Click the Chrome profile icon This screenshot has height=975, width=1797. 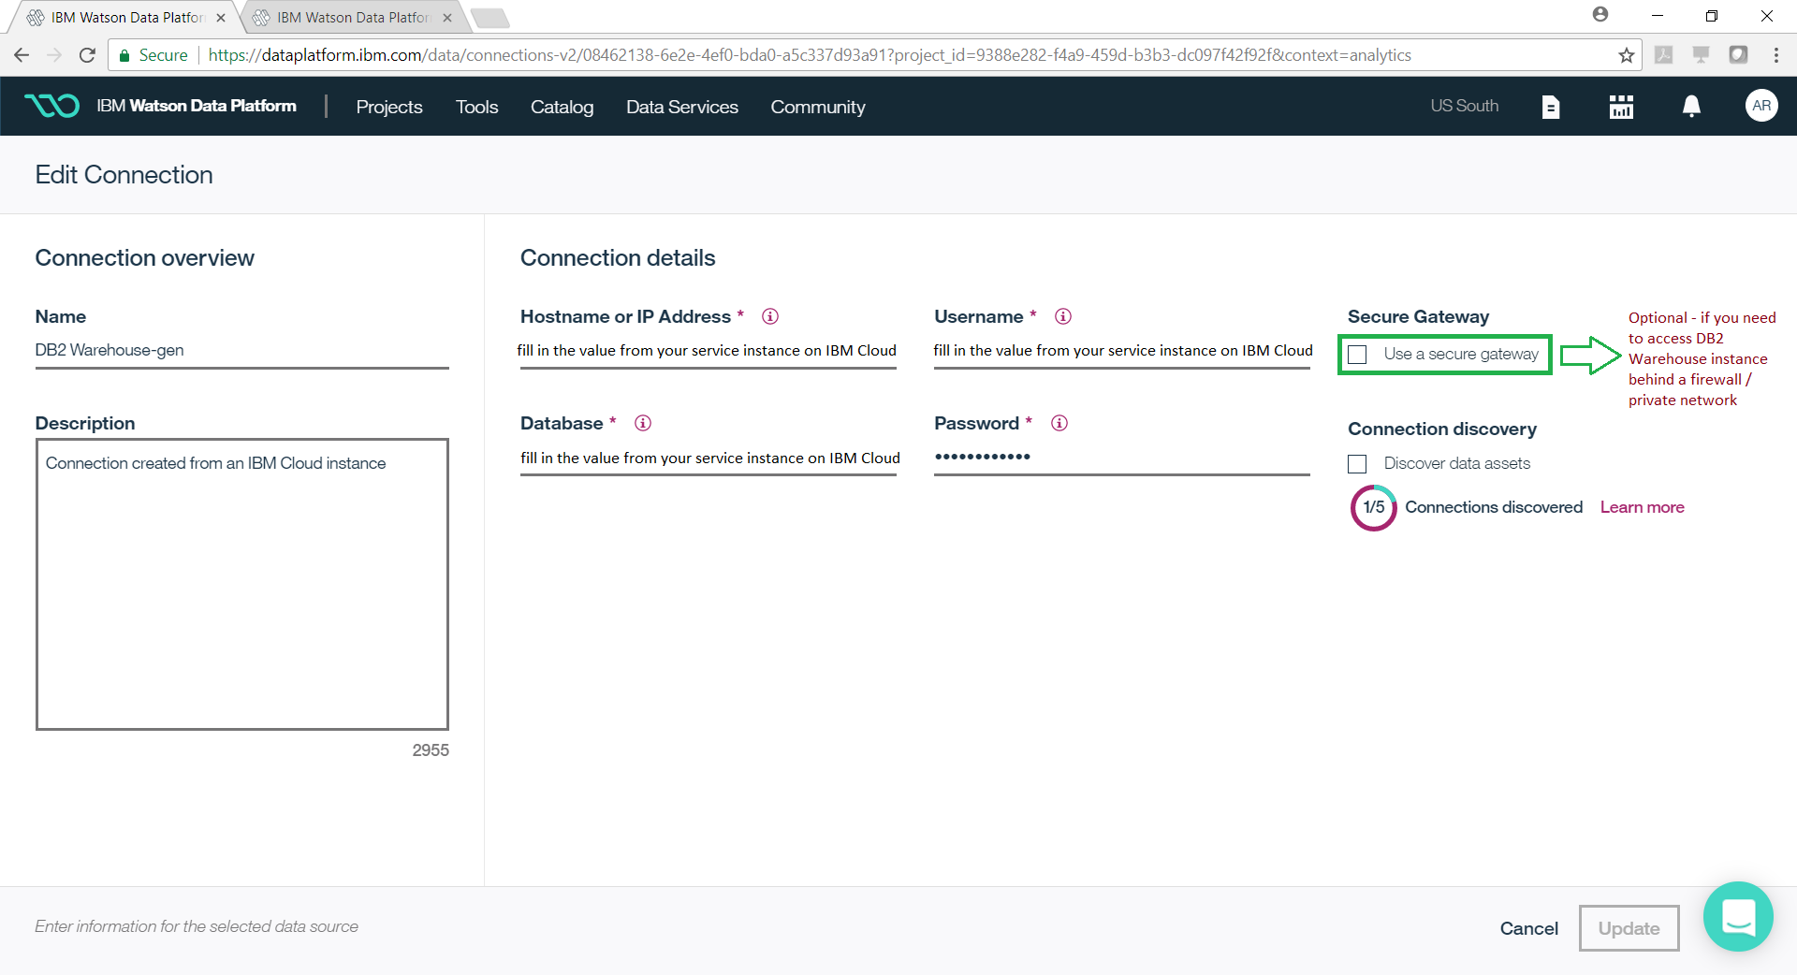tap(1600, 14)
